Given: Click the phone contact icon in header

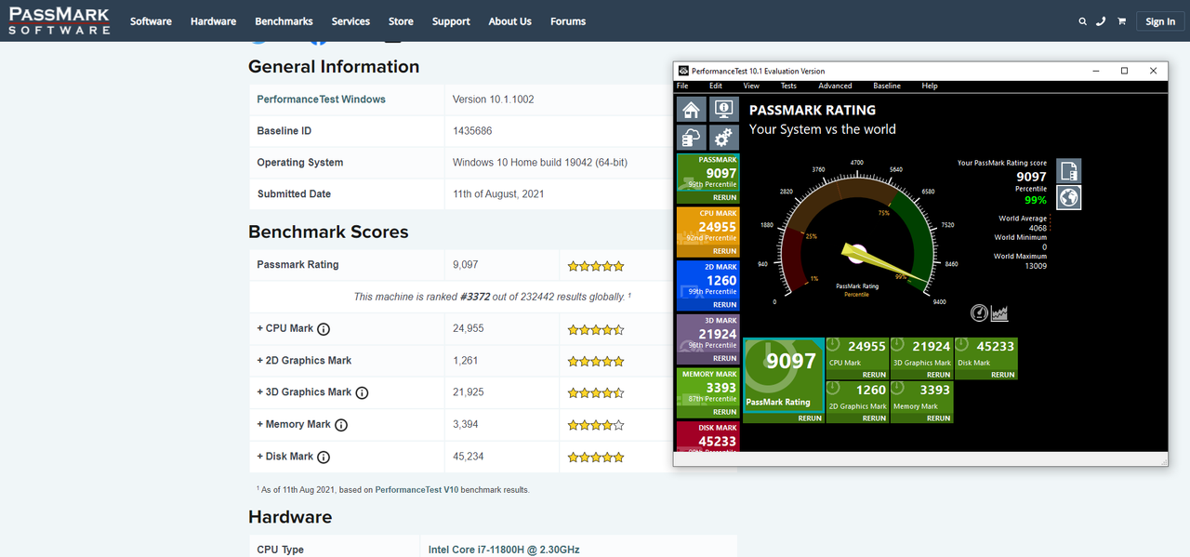Looking at the screenshot, I should [1101, 21].
